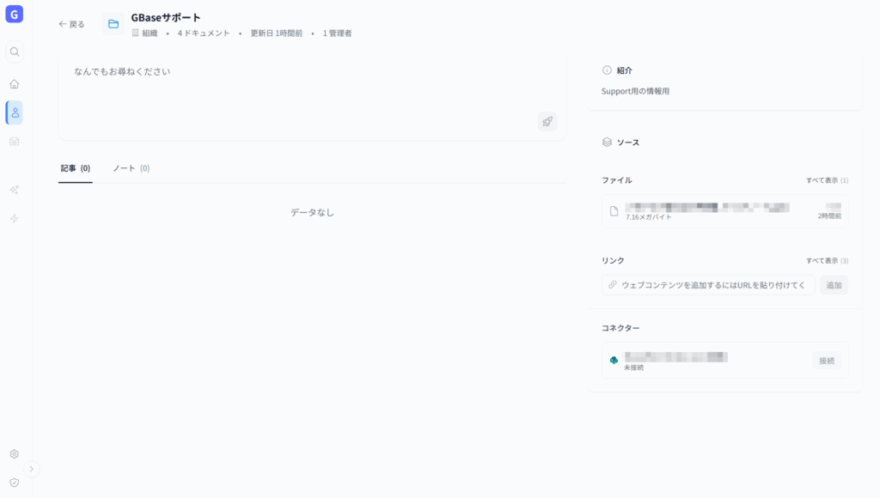This screenshot has width=880, height=498.
Task: Select the highlighted person icon in sidebar
Action: tap(15, 112)
